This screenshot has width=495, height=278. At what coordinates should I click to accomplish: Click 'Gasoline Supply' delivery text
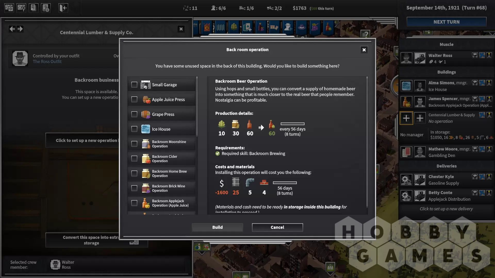[x=444, y=183]
